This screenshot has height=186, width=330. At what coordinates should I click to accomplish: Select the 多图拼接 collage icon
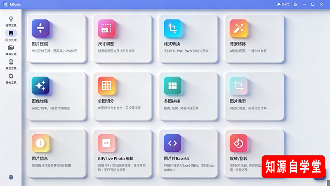pos(172,86)
